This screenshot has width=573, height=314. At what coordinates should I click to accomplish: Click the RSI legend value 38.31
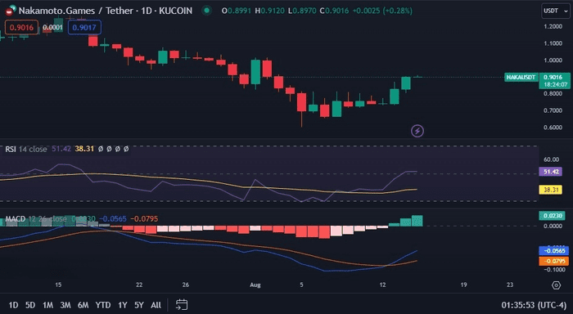(x=84, y=149)
